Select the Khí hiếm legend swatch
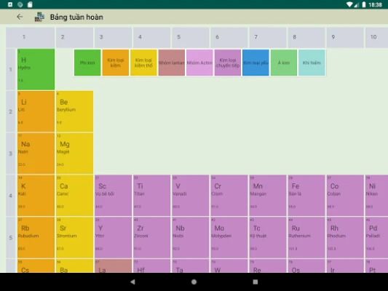Image resolution: width=388 pixels, height=291 pixels. 312,63
